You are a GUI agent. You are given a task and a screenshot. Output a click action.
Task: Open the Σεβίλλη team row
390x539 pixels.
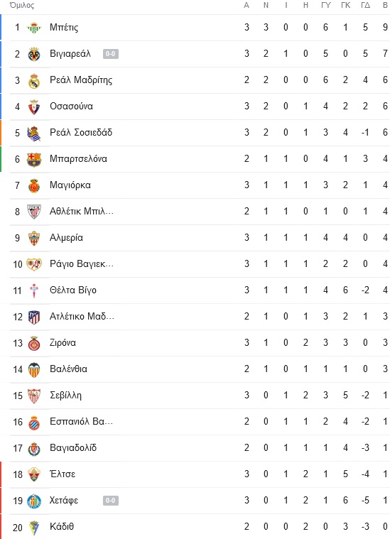pyautogui.click(x=195, y=396)
